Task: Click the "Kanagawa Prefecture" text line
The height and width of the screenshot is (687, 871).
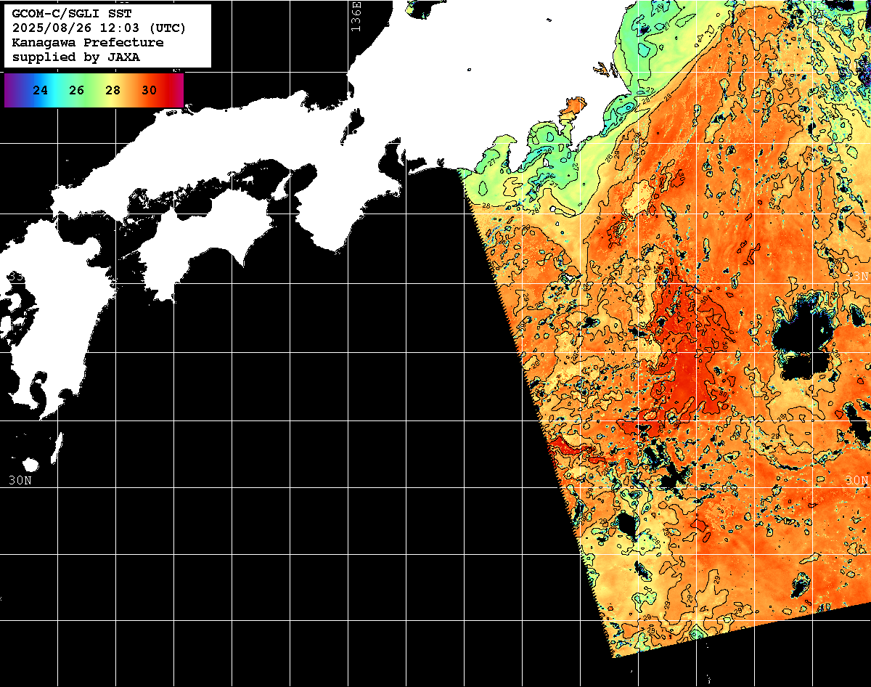Action: tap(88, 43)
